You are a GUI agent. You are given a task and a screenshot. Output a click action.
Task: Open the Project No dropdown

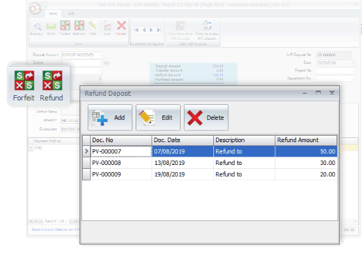point(353,70)
